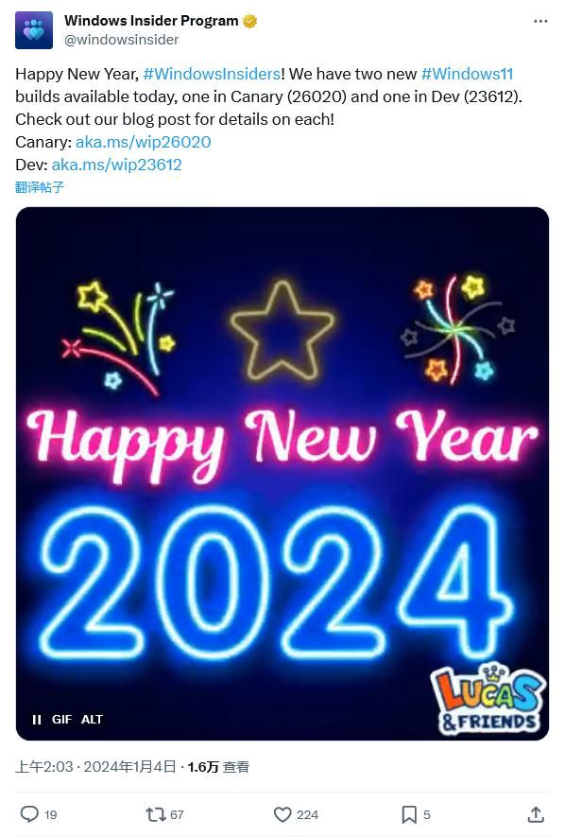565x837 pixels.
Task: Click the GIF label badge
Action: tap(61, 720)
